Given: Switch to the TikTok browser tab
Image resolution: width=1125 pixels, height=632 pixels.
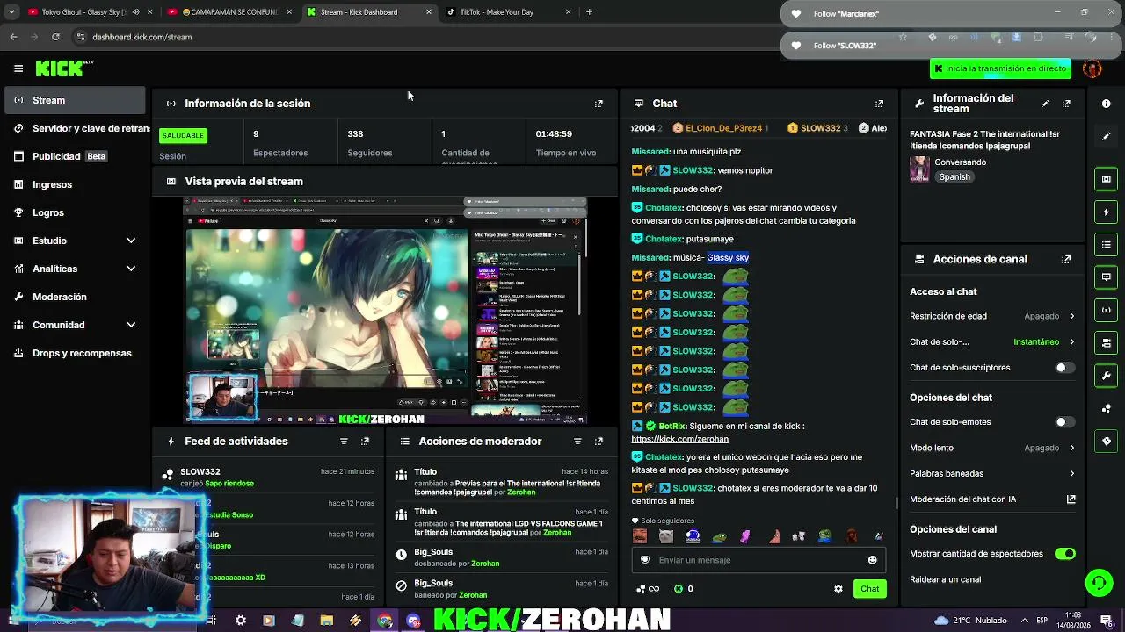Looking at the screenshot, I should (509, 12).
